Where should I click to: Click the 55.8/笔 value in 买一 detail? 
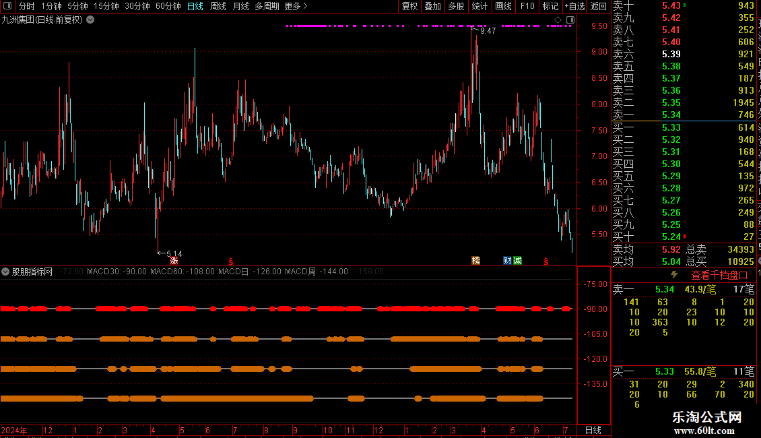(x=700, y=372)
